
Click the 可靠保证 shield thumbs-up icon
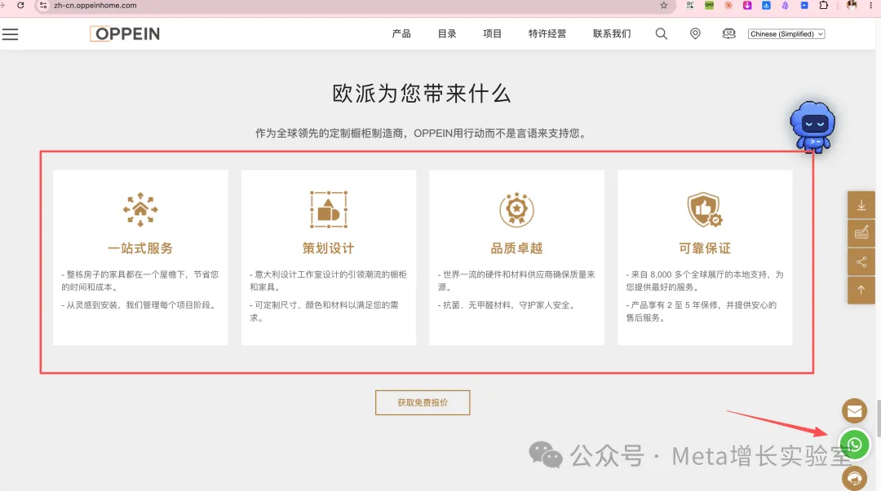[705, 209]
